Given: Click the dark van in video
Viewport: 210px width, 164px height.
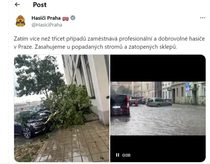Looking at the screenshot, I should pyautogui.click(x=120, y=105).
